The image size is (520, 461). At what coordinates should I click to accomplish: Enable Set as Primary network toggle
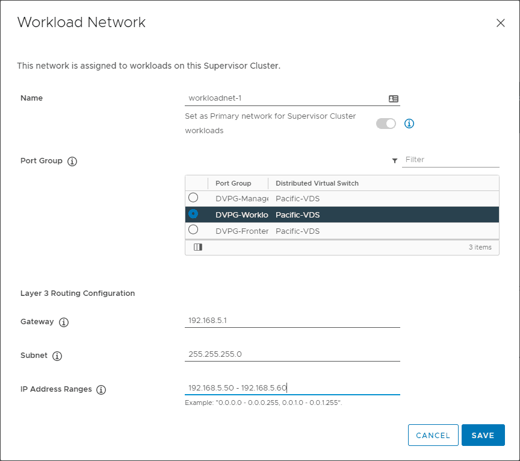[x=386, y=123]
